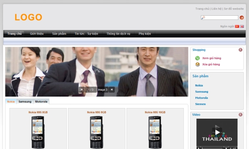Click the Nokia N96 8GB phone image
249x149 pixels.
(38, 132)
